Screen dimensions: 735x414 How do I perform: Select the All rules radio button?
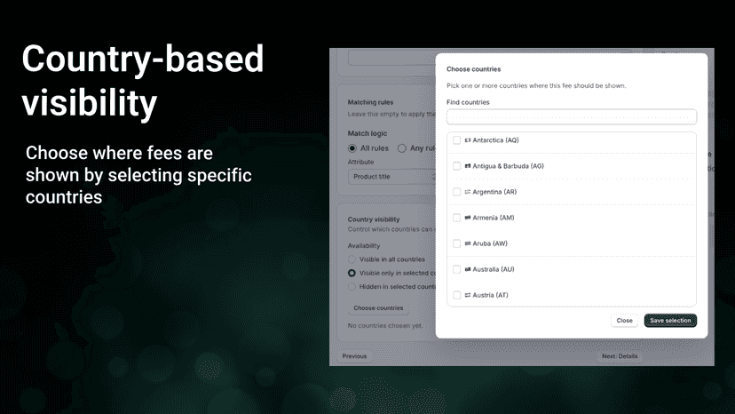352,148
